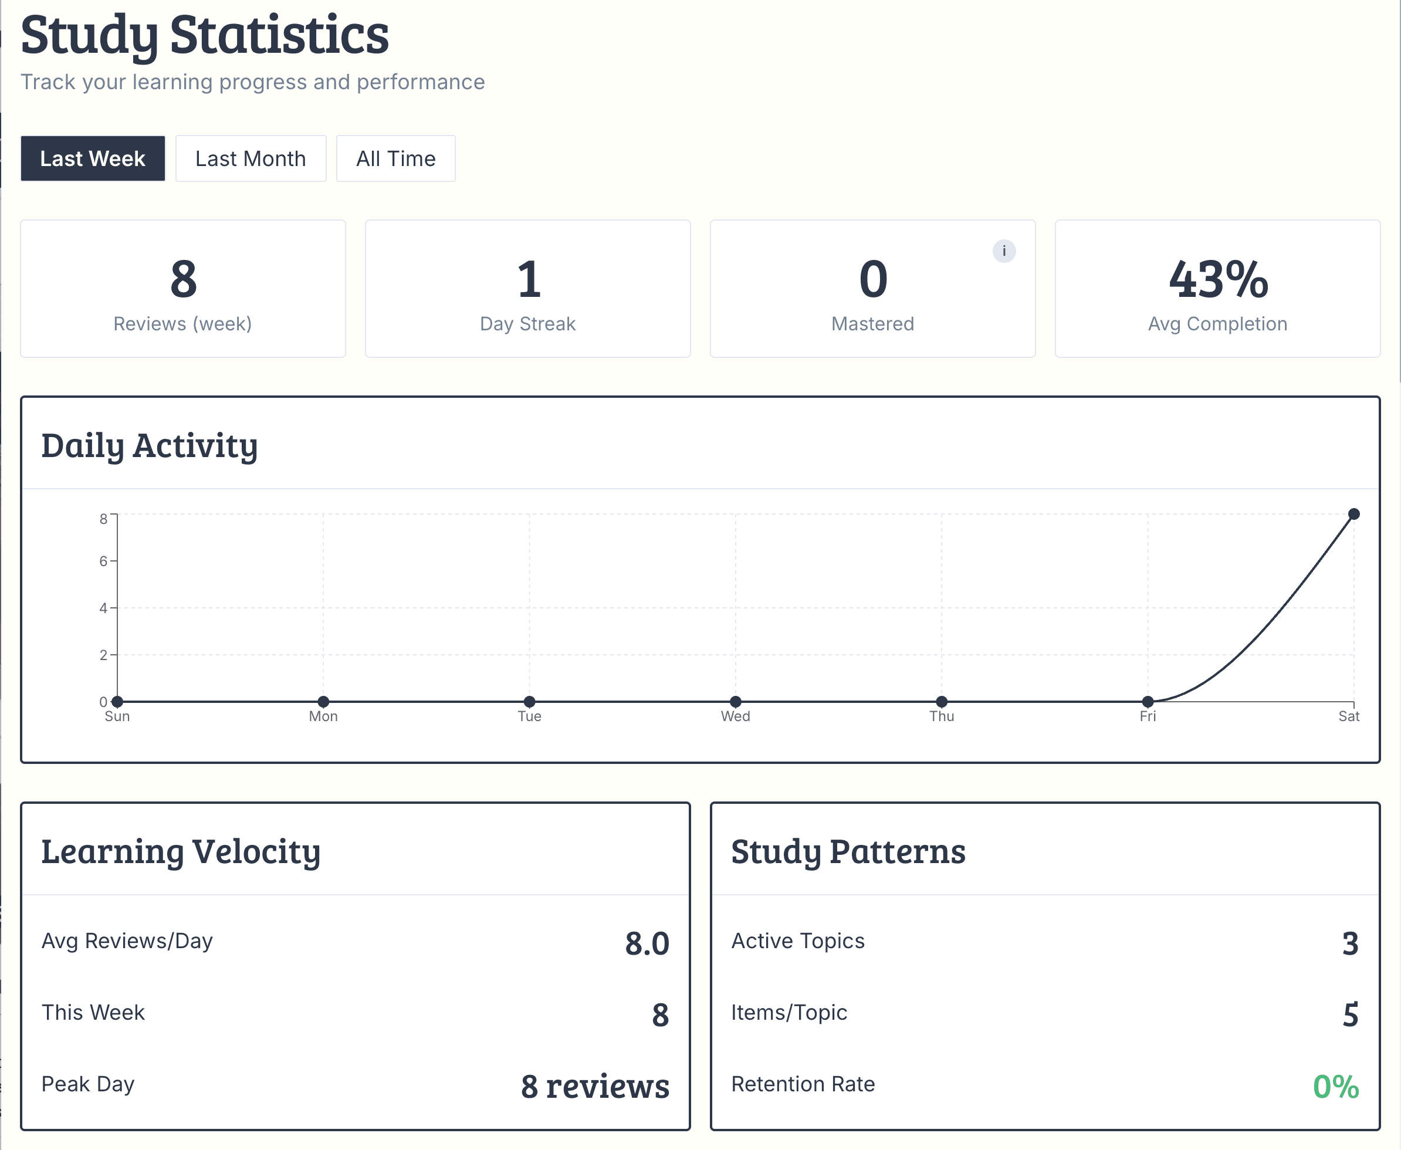
Task: Click the Daily Activity panel heading
Action: 150,446
